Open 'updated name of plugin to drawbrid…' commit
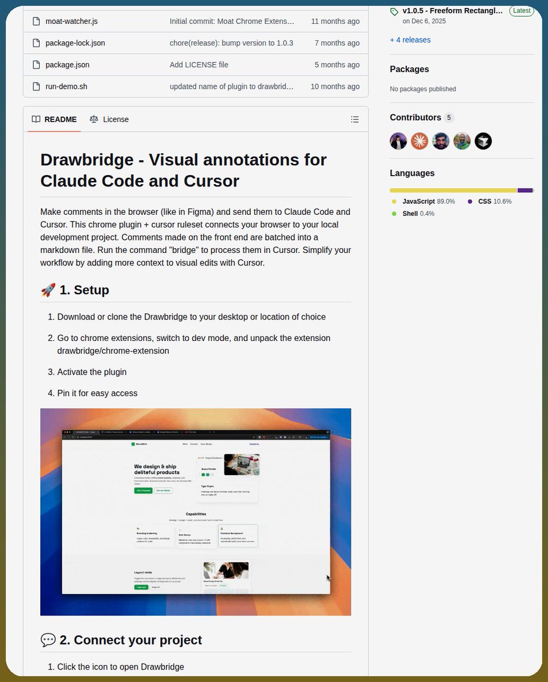 pyautogui.click(x=231, y=86)
